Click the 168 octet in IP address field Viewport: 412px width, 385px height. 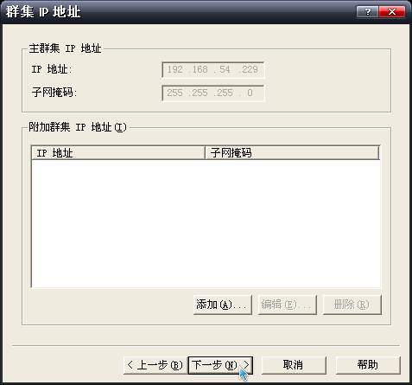tap(200, 69)
